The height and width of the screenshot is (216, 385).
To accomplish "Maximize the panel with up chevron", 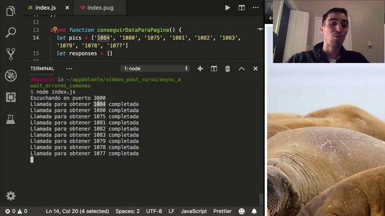I will [242, 69].
